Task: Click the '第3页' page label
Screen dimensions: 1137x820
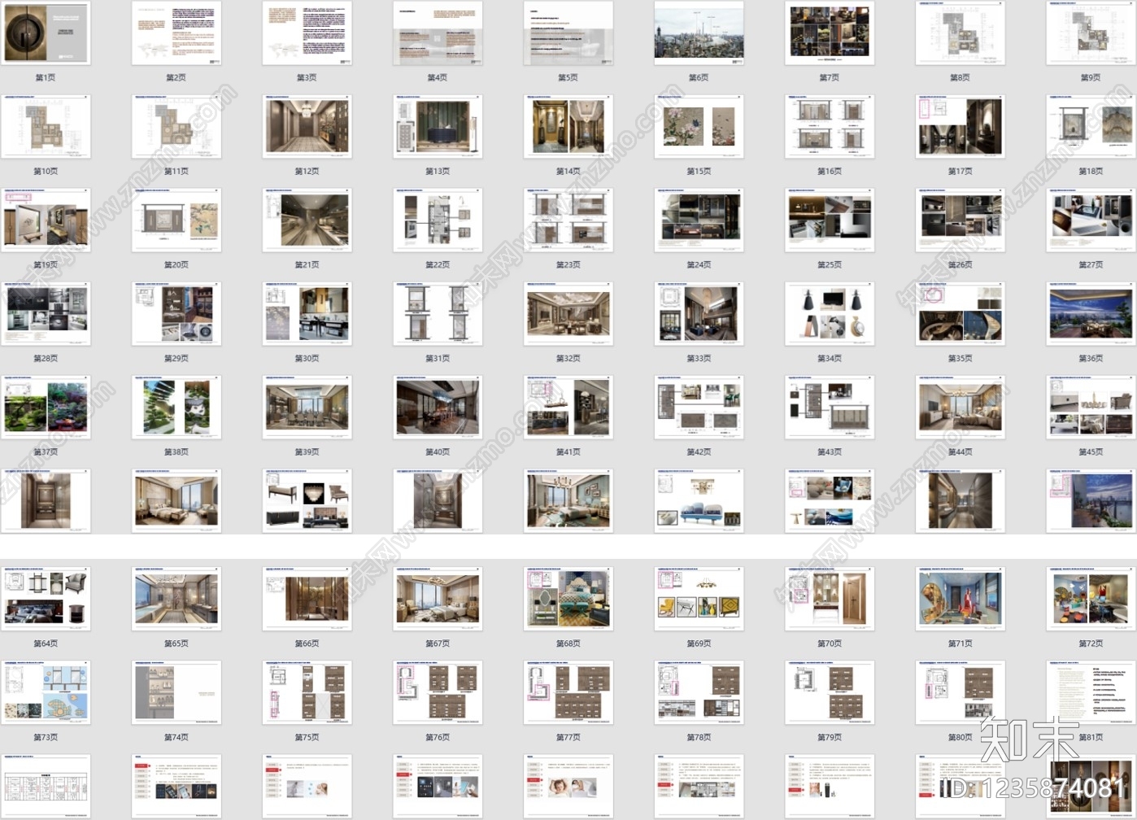Action: click(307, 77)
